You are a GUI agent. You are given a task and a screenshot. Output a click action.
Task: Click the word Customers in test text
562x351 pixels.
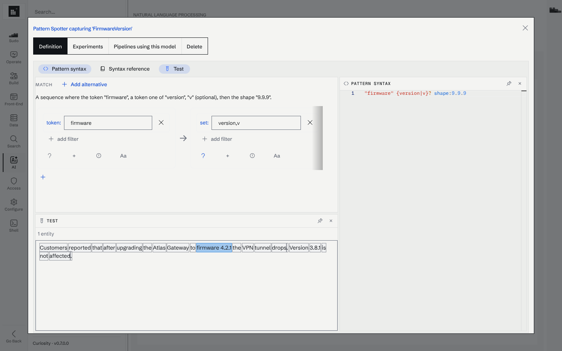[53, 248]
